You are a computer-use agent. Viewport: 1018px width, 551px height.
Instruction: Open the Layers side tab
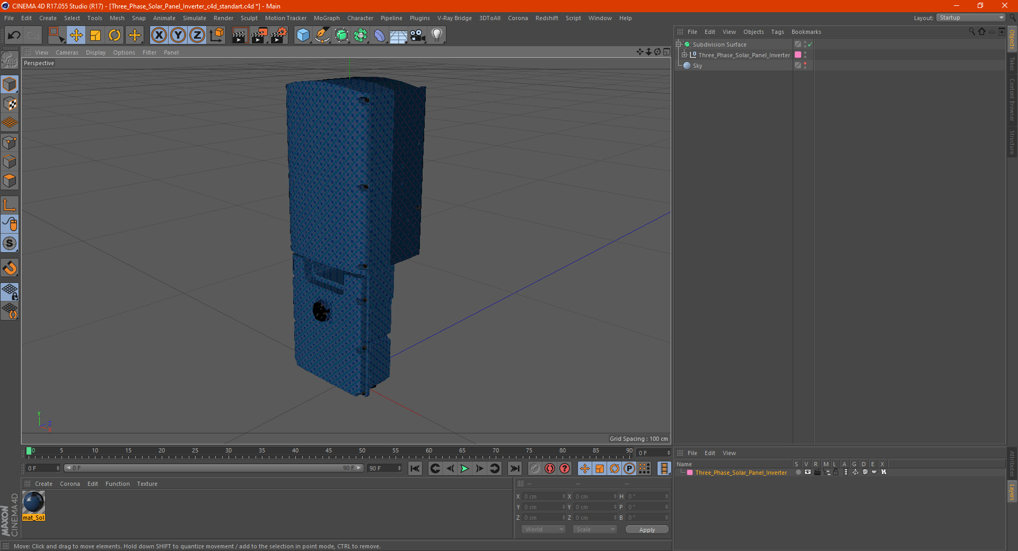coord(1012,492)
